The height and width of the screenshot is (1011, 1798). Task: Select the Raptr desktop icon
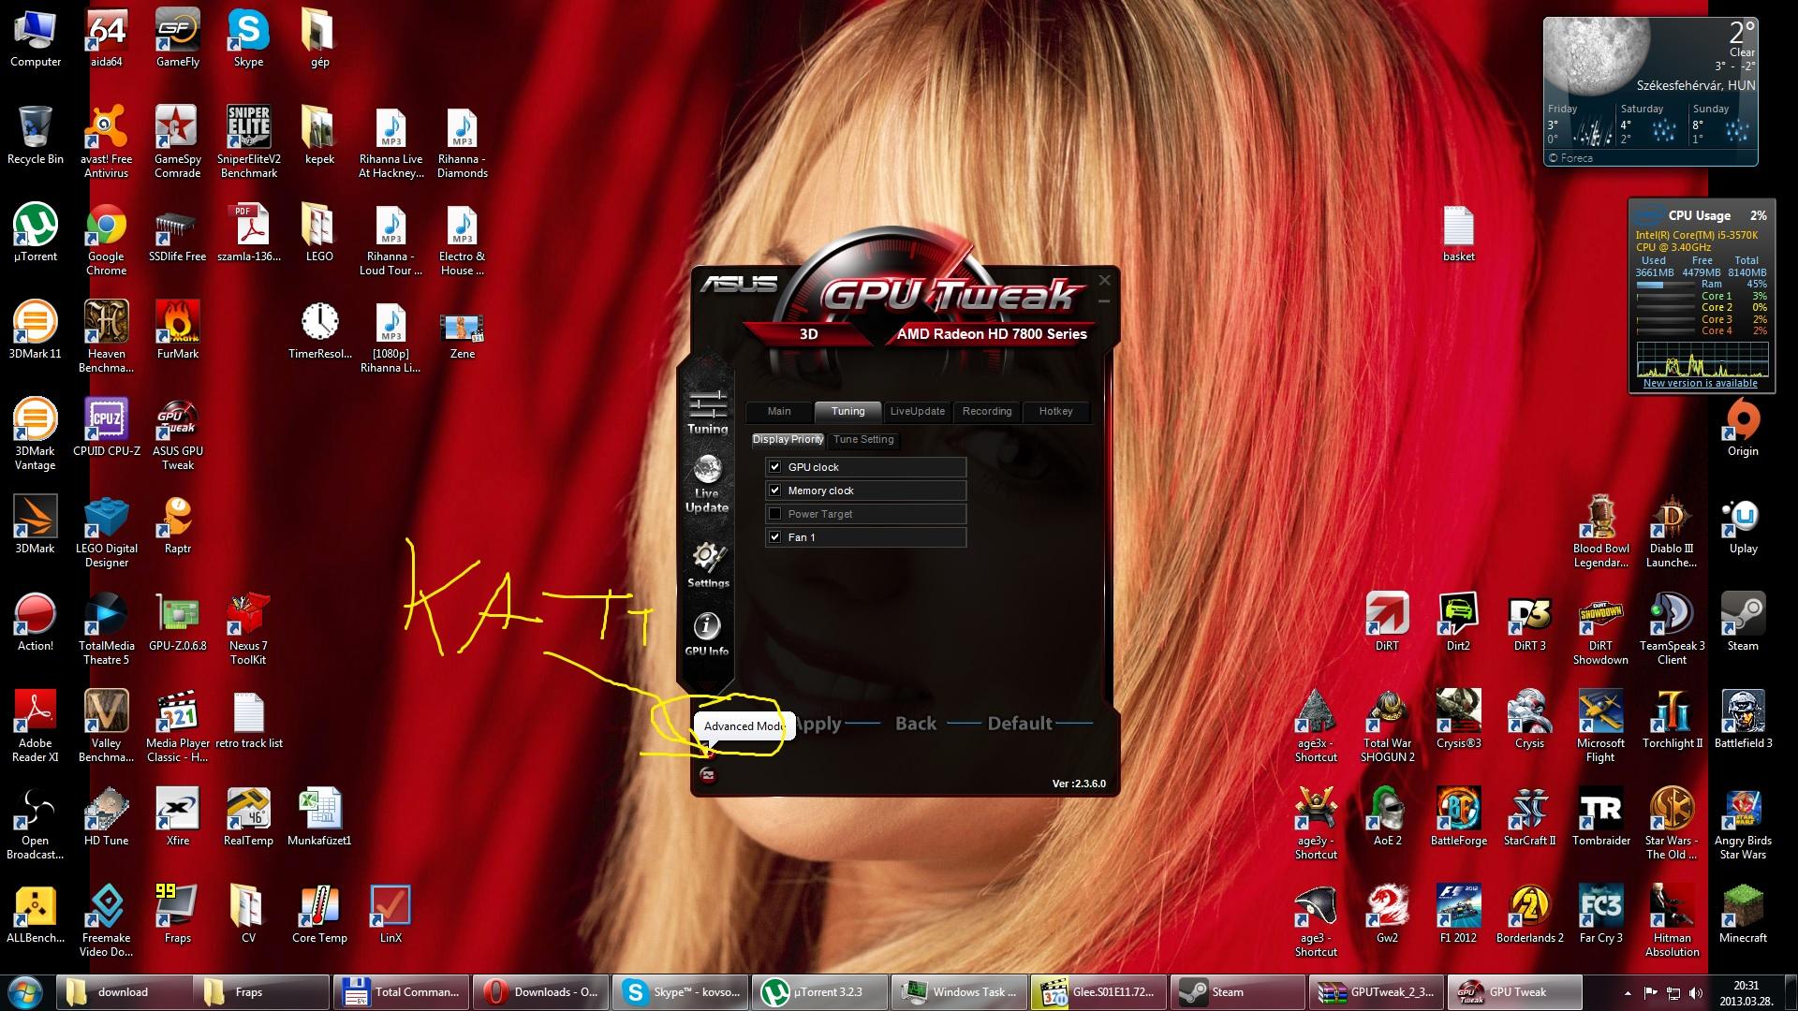coord(178,526)
